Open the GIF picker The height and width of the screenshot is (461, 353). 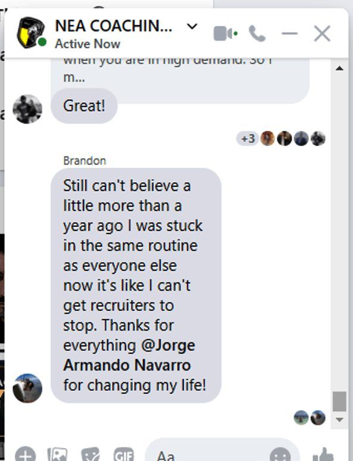tap(124, 454)
